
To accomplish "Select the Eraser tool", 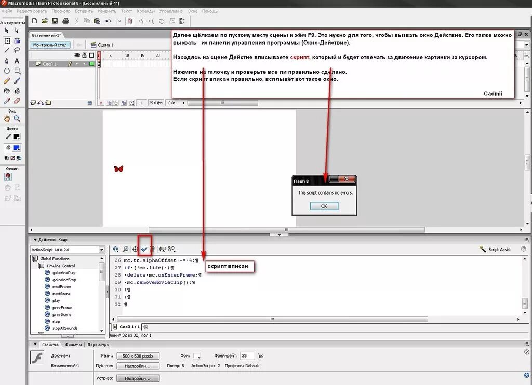I will [x=17, y=101].
